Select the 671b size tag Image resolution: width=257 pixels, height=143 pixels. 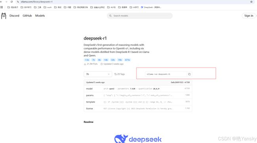click(127, 60)
